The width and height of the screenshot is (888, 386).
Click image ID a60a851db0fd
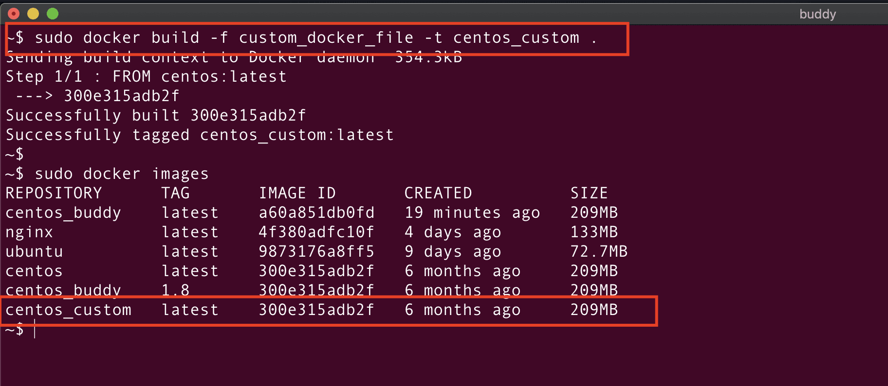coord(316,213)
